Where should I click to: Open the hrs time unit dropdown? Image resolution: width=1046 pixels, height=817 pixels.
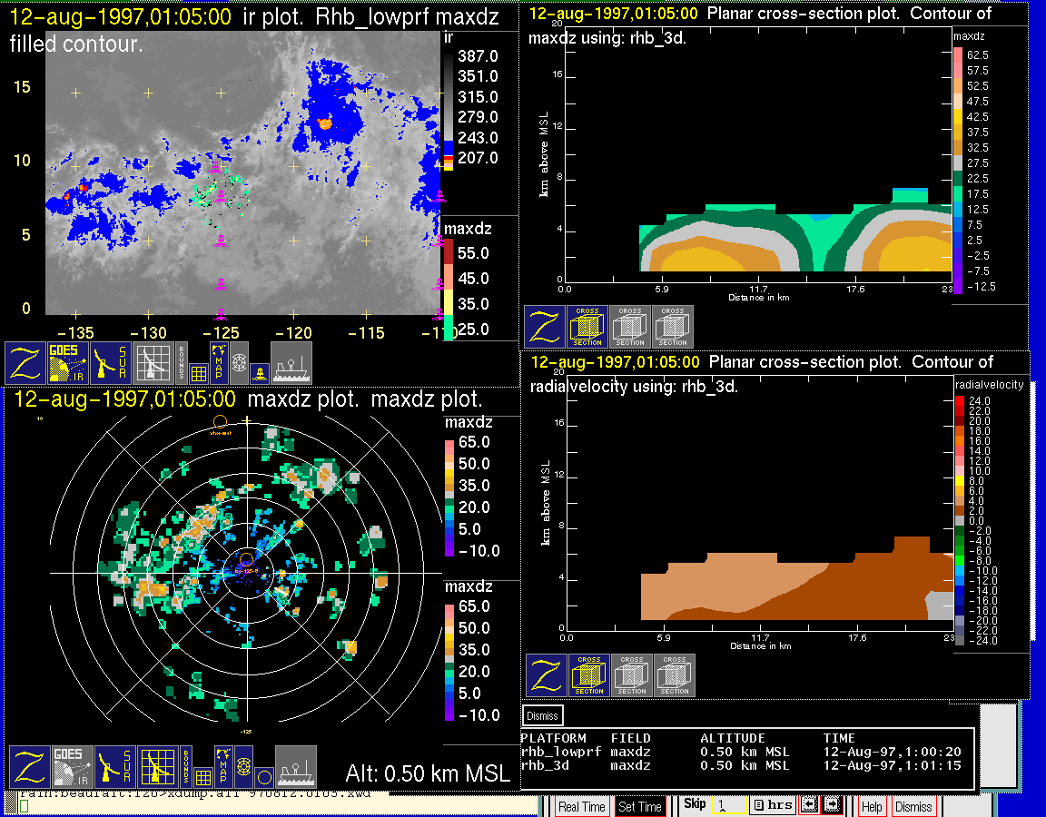772,805
